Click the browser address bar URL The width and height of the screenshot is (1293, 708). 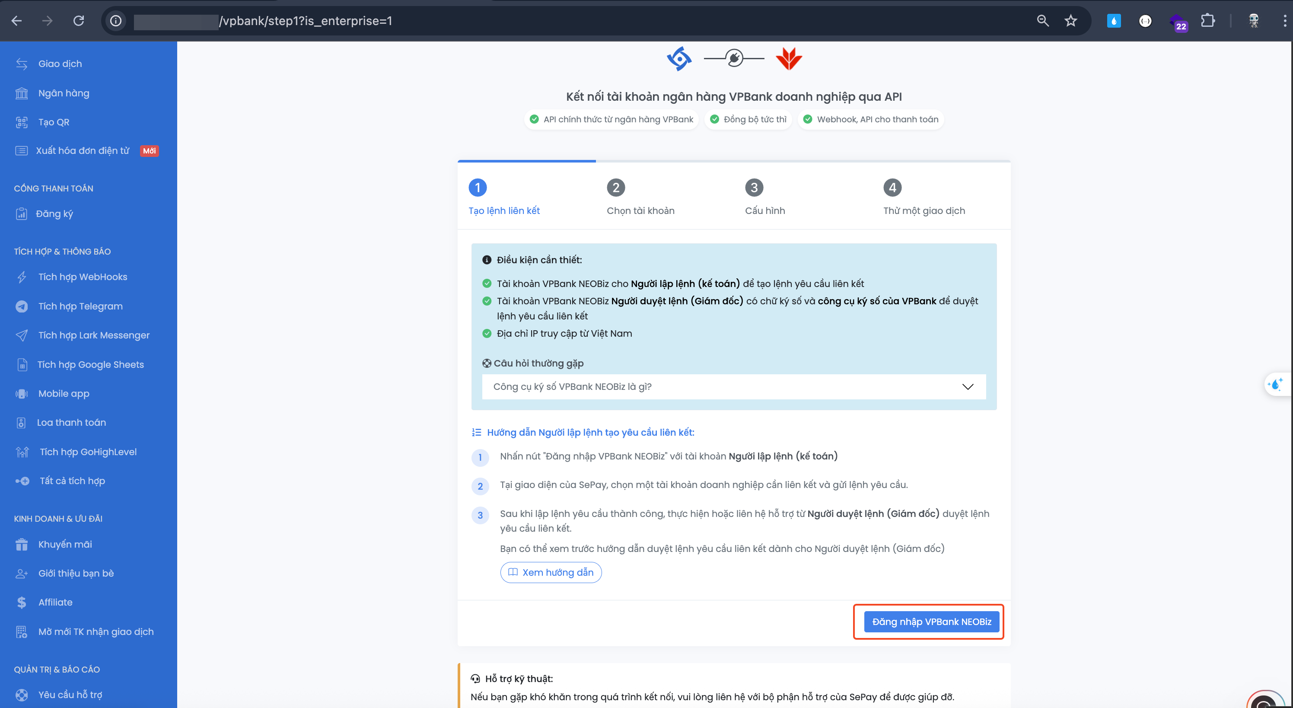[305, 21]
